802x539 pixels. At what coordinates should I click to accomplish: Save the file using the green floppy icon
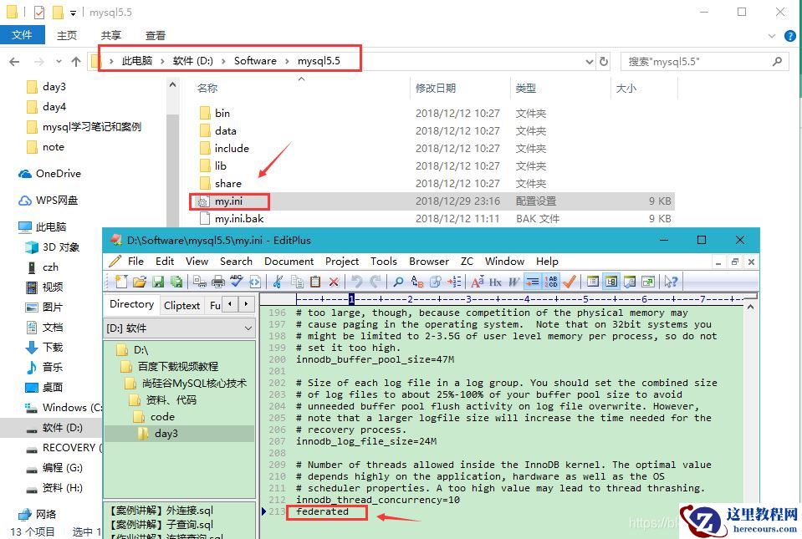point(158,282)
